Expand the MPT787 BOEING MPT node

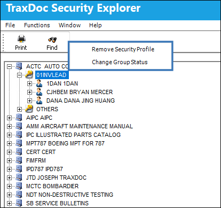pyautogui.click(x=9, y=143)
